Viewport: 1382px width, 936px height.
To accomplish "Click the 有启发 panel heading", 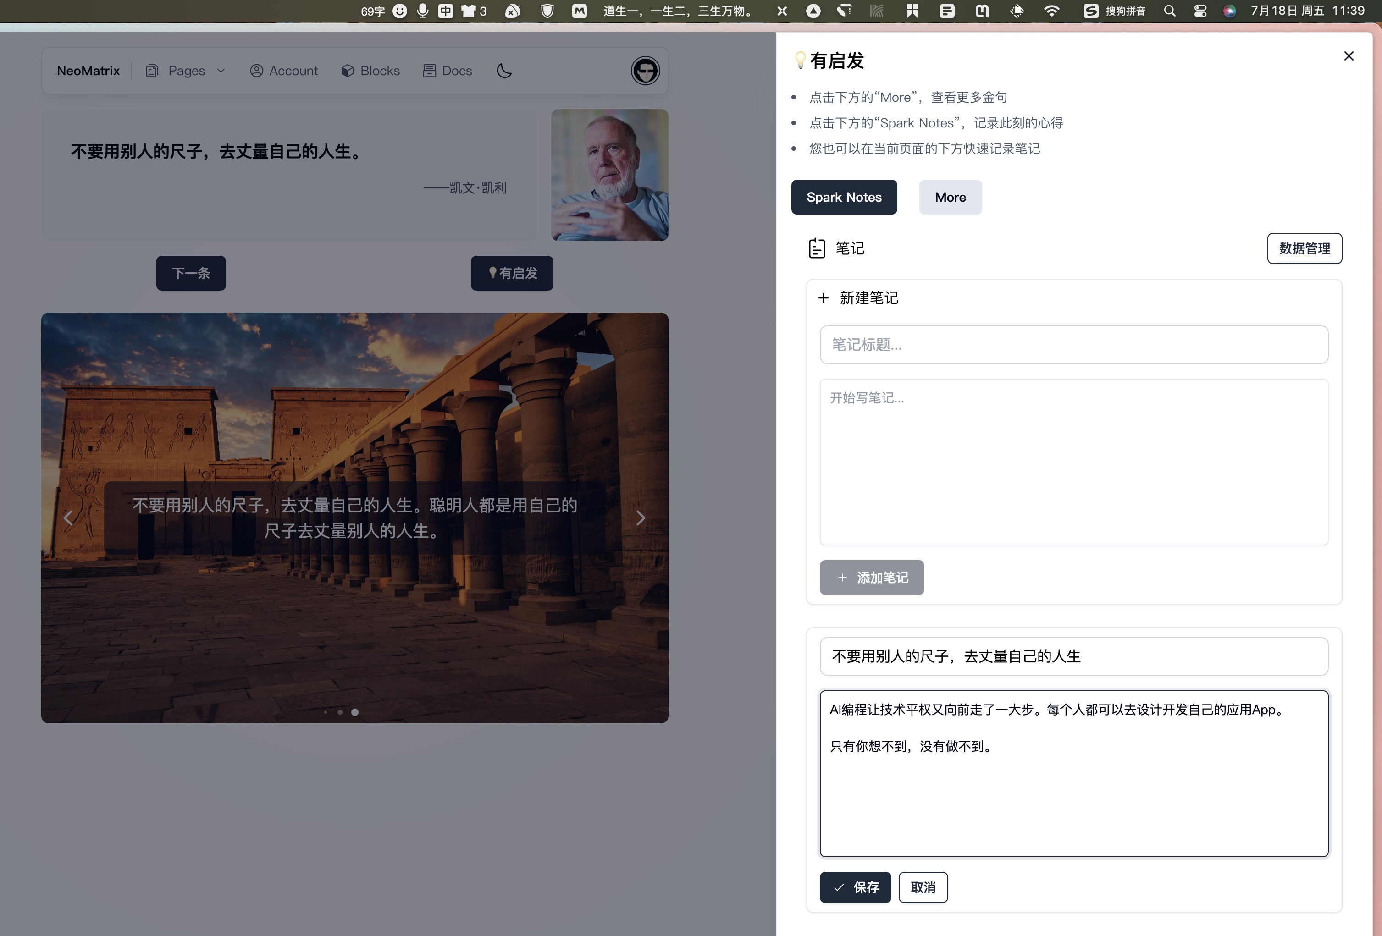I will 830,61.
